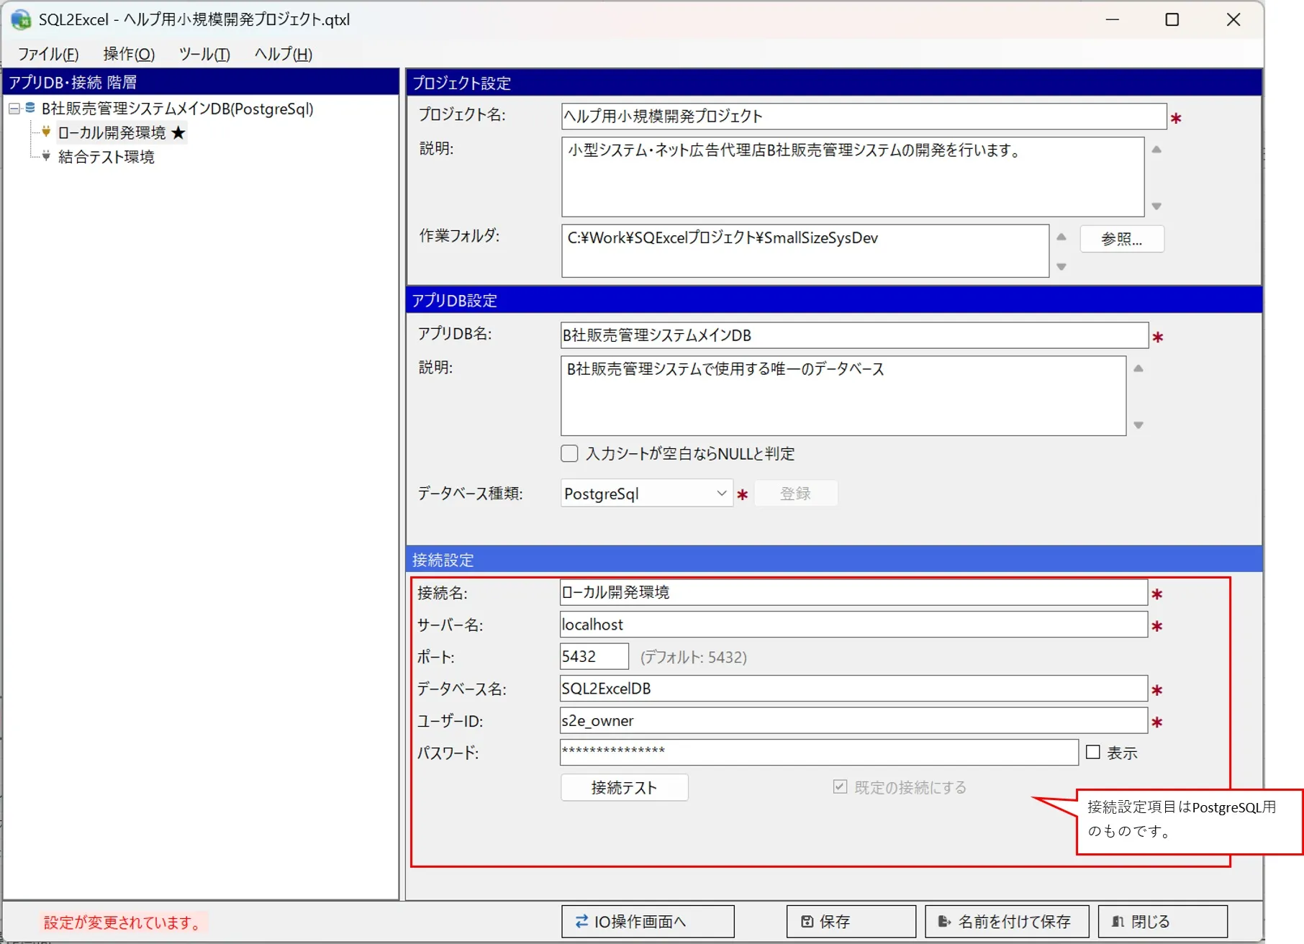This screenshot has width=1304, height=944.
Task: Click the アプリDB設定 section header
Action: [x=833, y=300]
